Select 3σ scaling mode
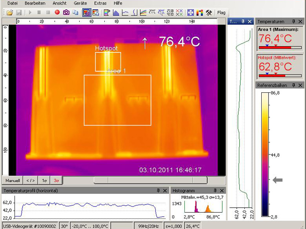 click(x=56, y=181)
